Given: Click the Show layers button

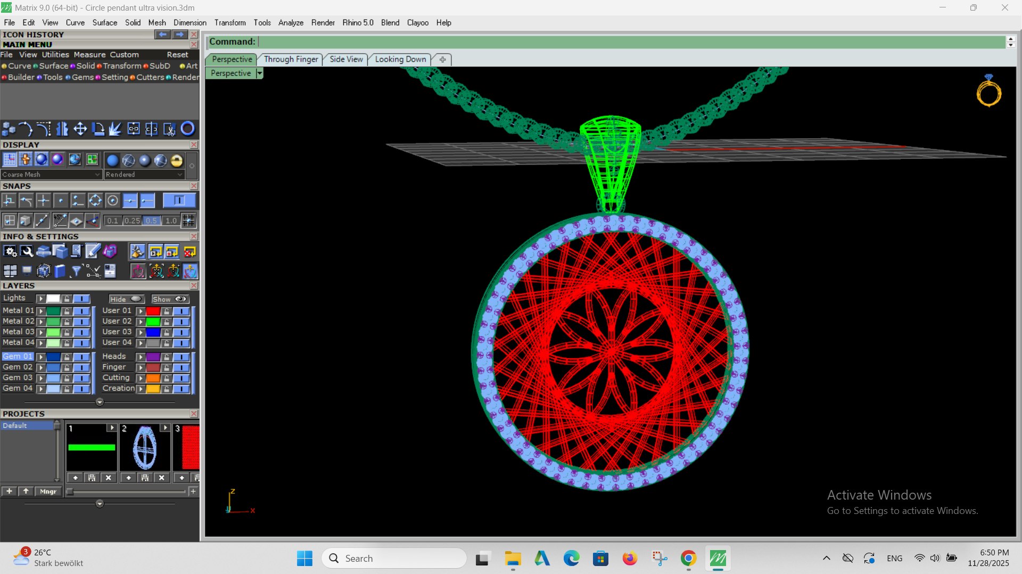Looking at the screenshot, I should pyautogui.click(x=170, y=299).
